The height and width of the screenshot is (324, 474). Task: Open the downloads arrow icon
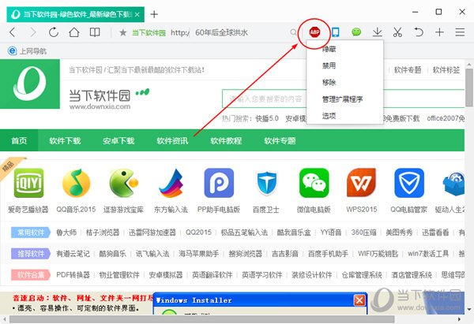click(378, 32)
